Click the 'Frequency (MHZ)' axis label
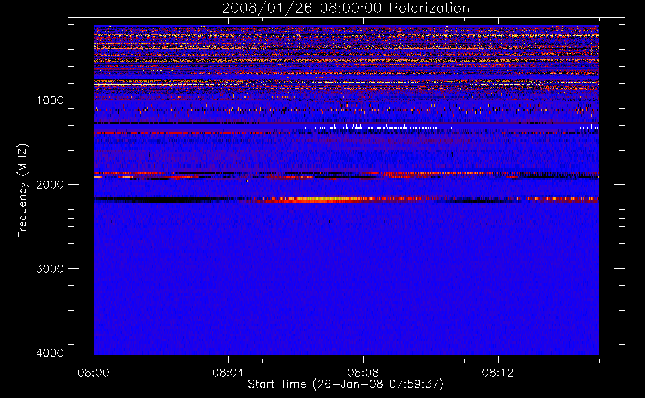Screen dimensions: 645x398 23,191
